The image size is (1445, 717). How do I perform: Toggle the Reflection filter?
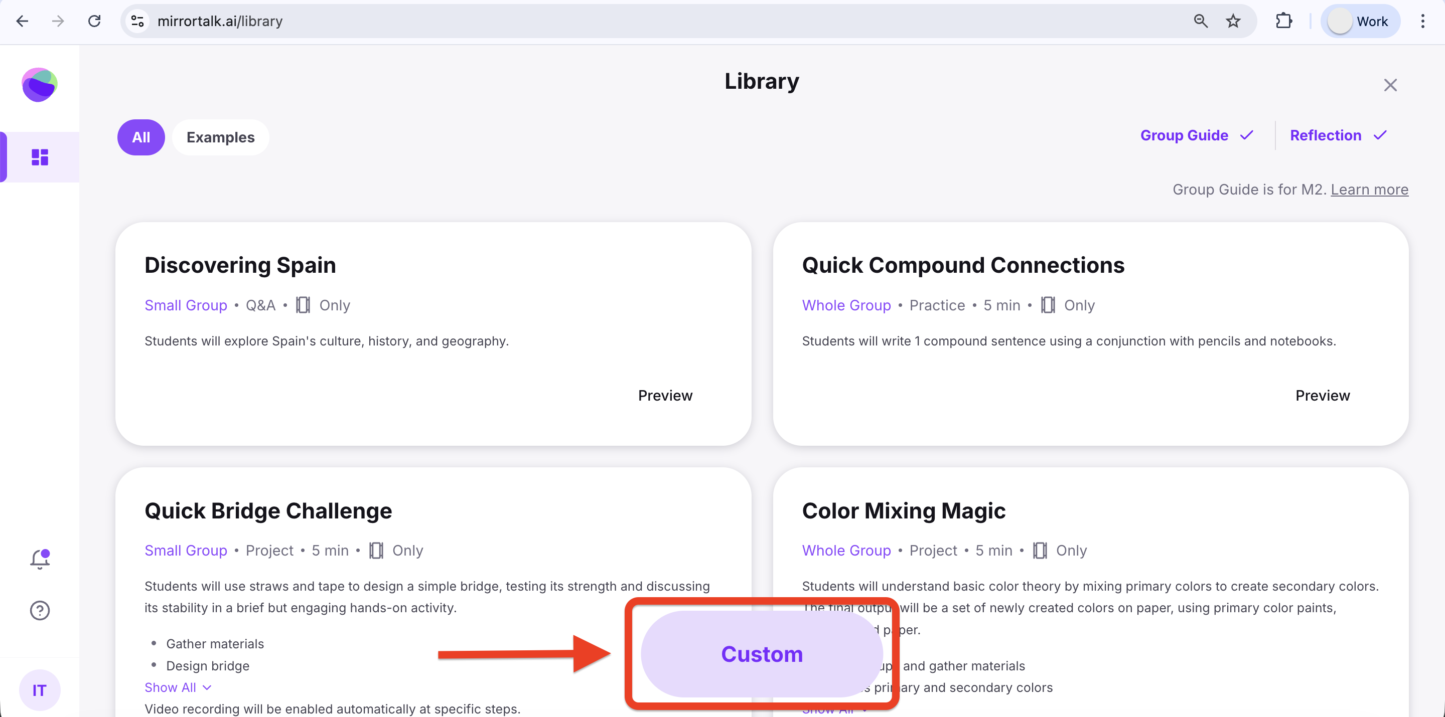tap(1337, 136)
